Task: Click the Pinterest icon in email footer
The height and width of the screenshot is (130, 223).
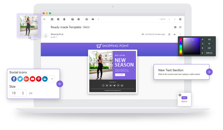Action: (118, 85)
